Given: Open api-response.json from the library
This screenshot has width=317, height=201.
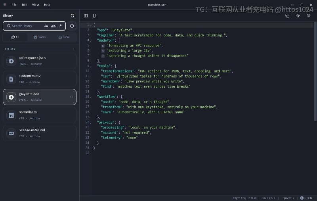Looking at the screenshot, I should [x=40, y=61].
